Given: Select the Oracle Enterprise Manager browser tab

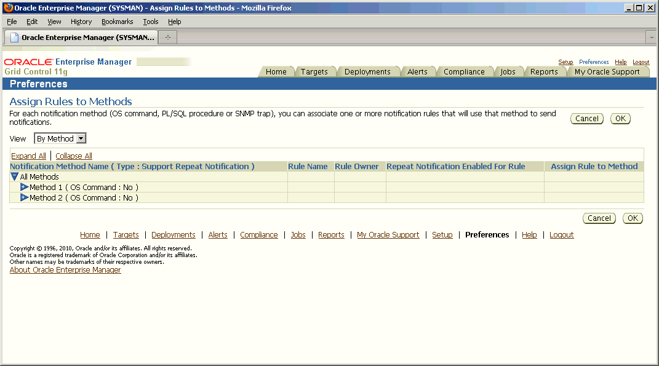Looking at the screenshot, I should (82, 38).
